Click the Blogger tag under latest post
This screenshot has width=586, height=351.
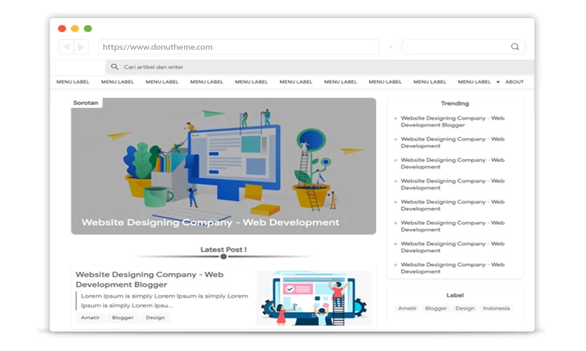[122, 318]
